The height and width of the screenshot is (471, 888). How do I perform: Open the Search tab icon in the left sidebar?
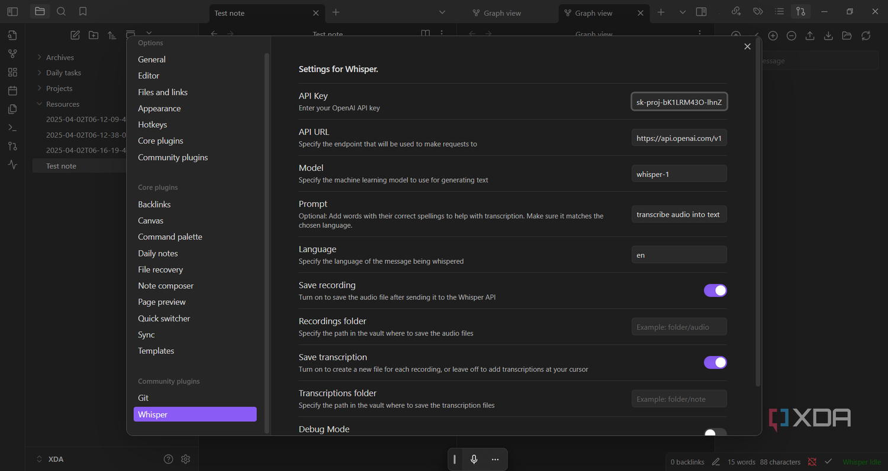point(61,11)
